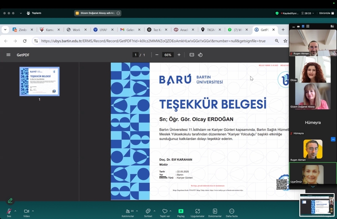Open video options arrow beside Video

33,211
